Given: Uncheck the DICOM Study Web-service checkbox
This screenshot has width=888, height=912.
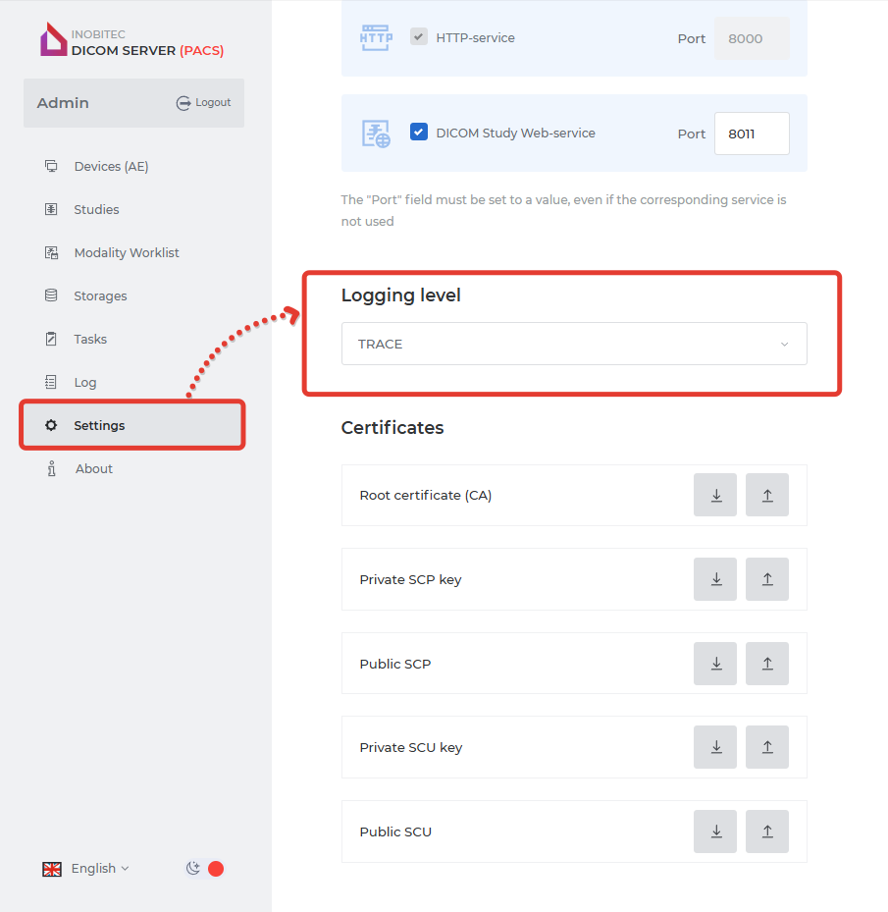Looking at the screenshot, I should 419,133.
